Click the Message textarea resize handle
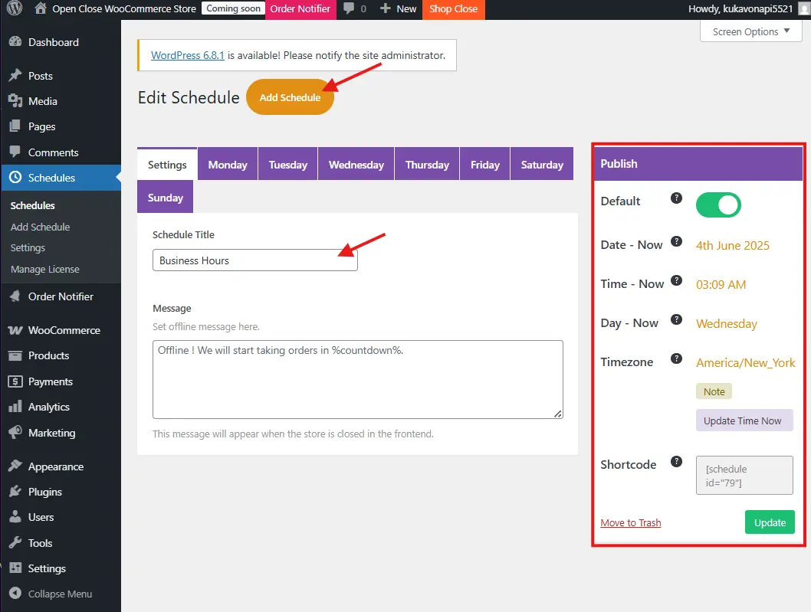This screenshot has width=811, height=612. (557, 414)
